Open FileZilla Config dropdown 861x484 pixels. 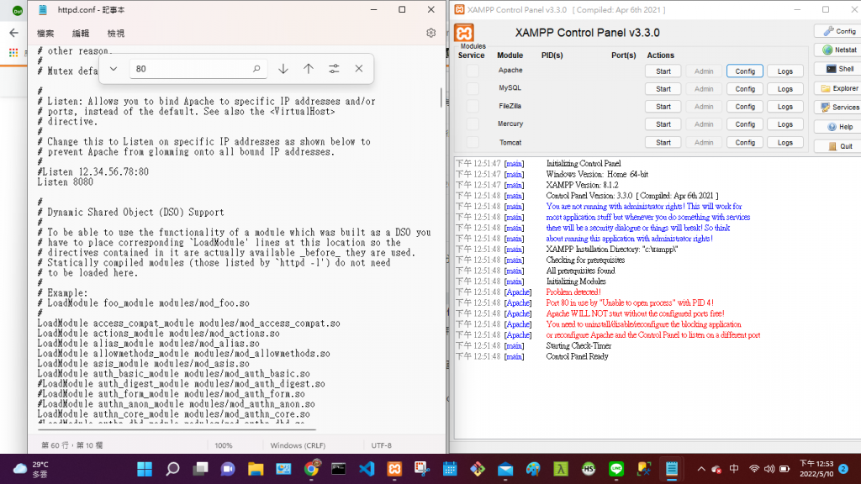coord(745,107)
